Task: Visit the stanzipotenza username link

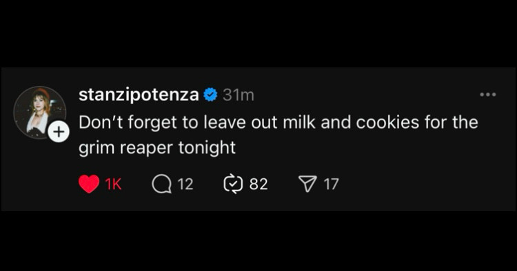Action: [x=139, y=95]
